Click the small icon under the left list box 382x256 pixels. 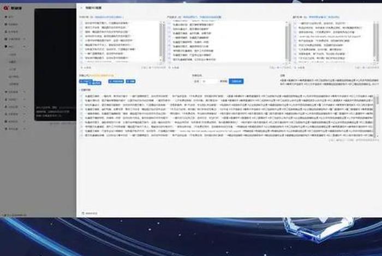[x=82, y=68]
